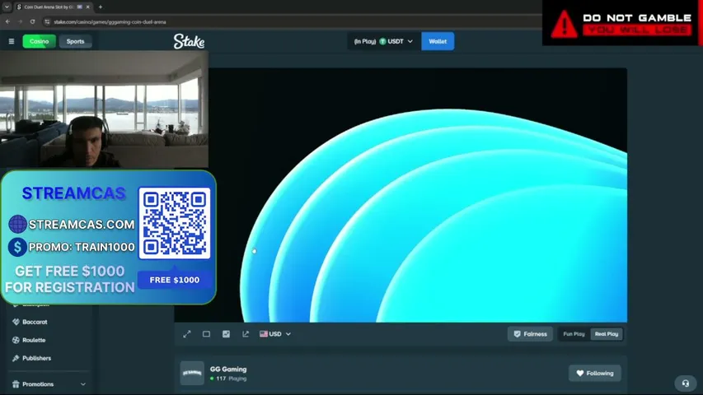Open the USDT balance currency dropdown

click(x=384, y=41)
